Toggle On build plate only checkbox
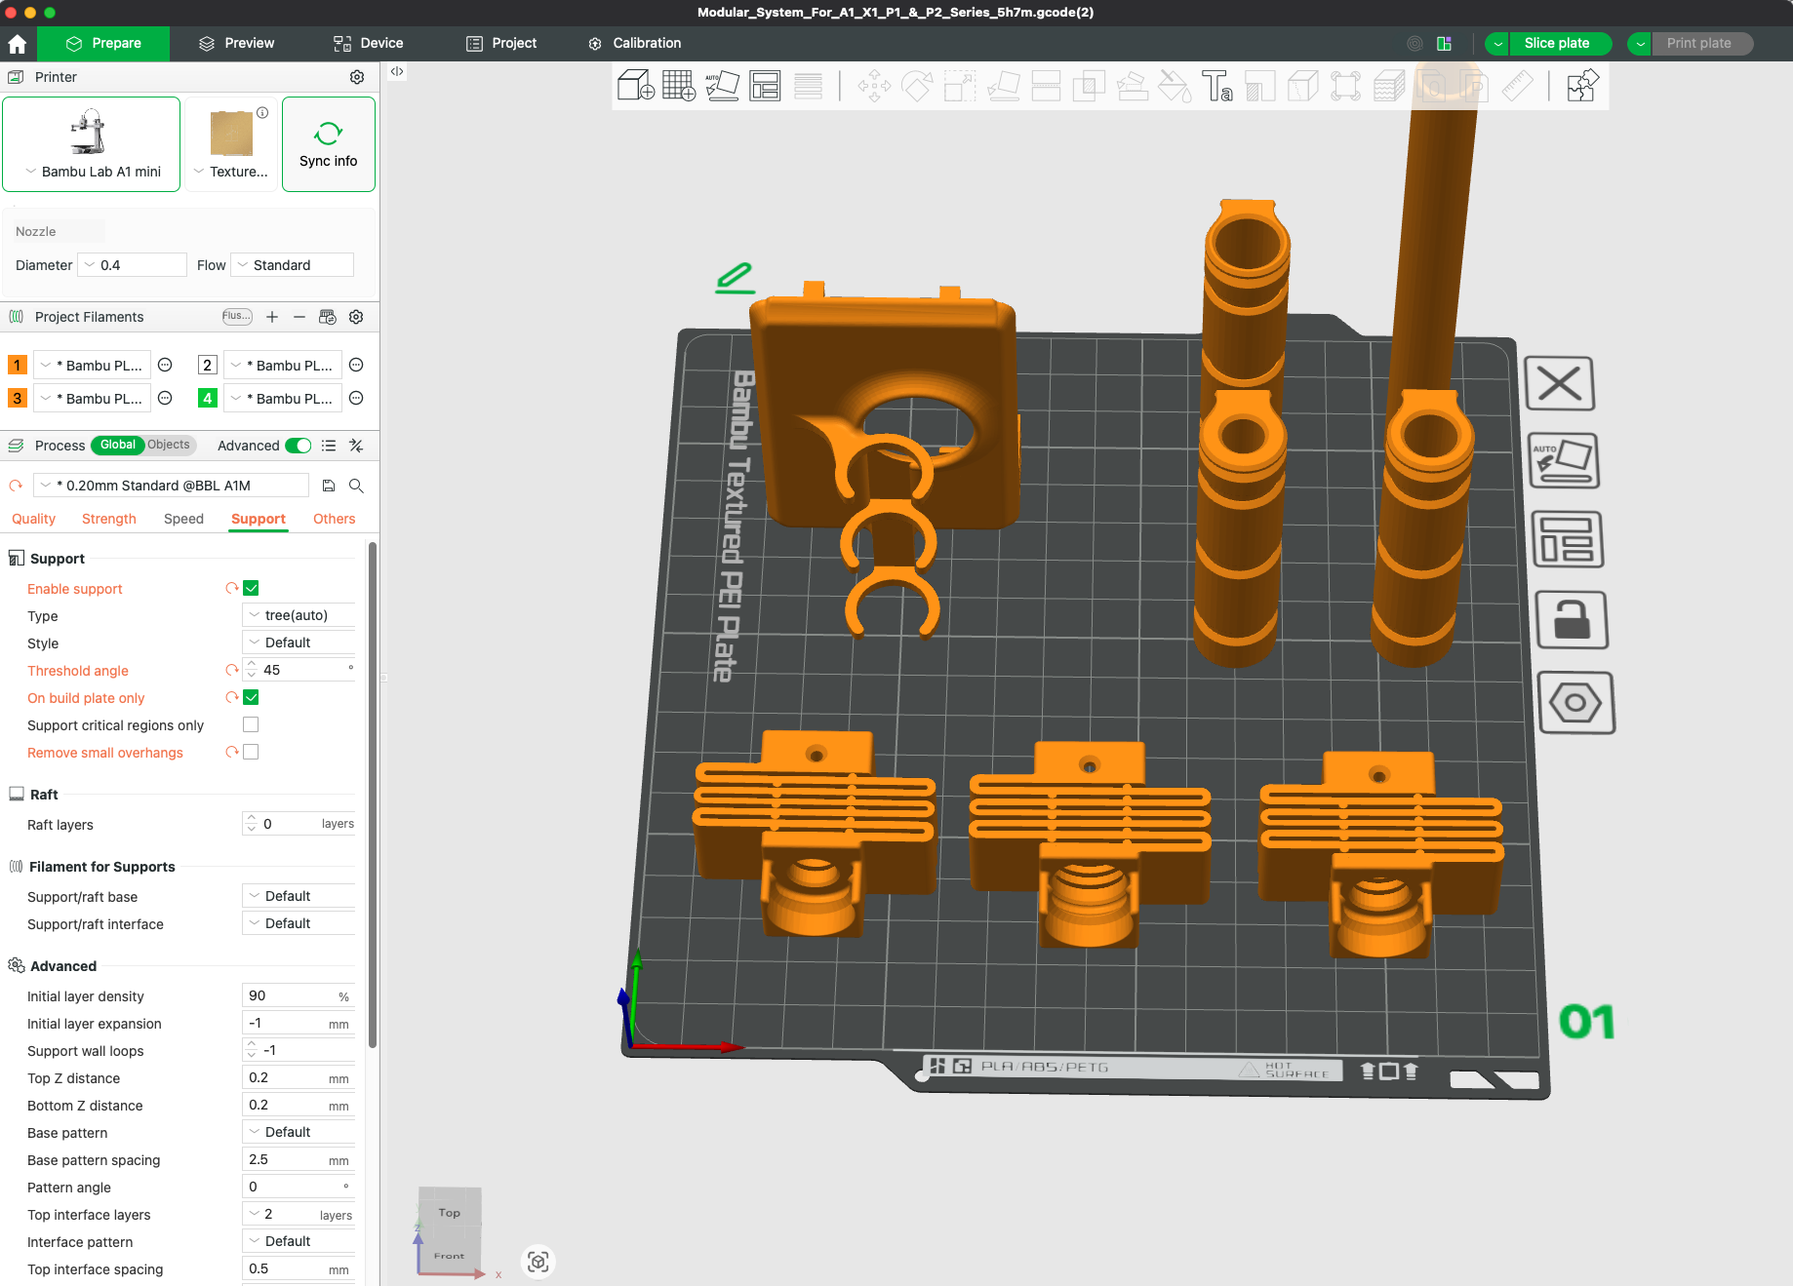The width and height of the screenshot is (1793, 1286). tap(251, 697)
